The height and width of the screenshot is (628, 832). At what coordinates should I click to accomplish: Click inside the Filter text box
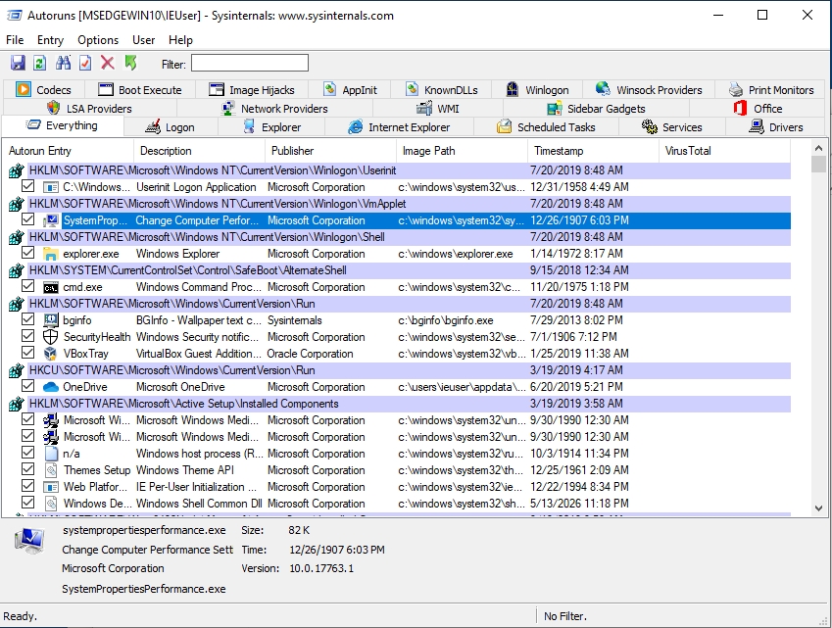249,63
